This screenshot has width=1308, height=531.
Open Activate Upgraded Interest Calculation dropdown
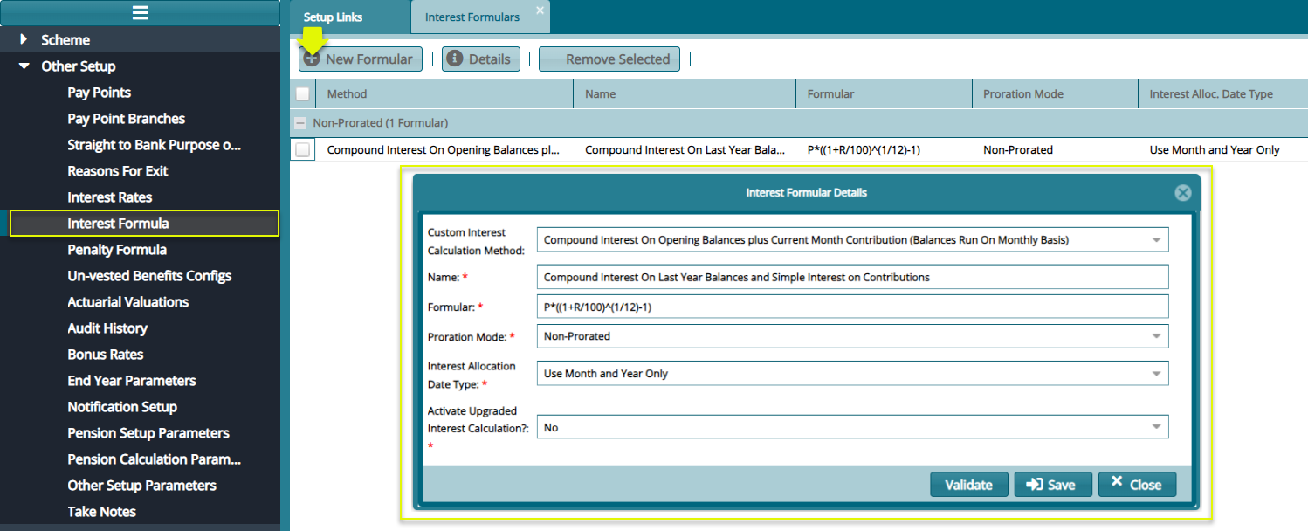pyautogui.click(x=1156, y=427)
